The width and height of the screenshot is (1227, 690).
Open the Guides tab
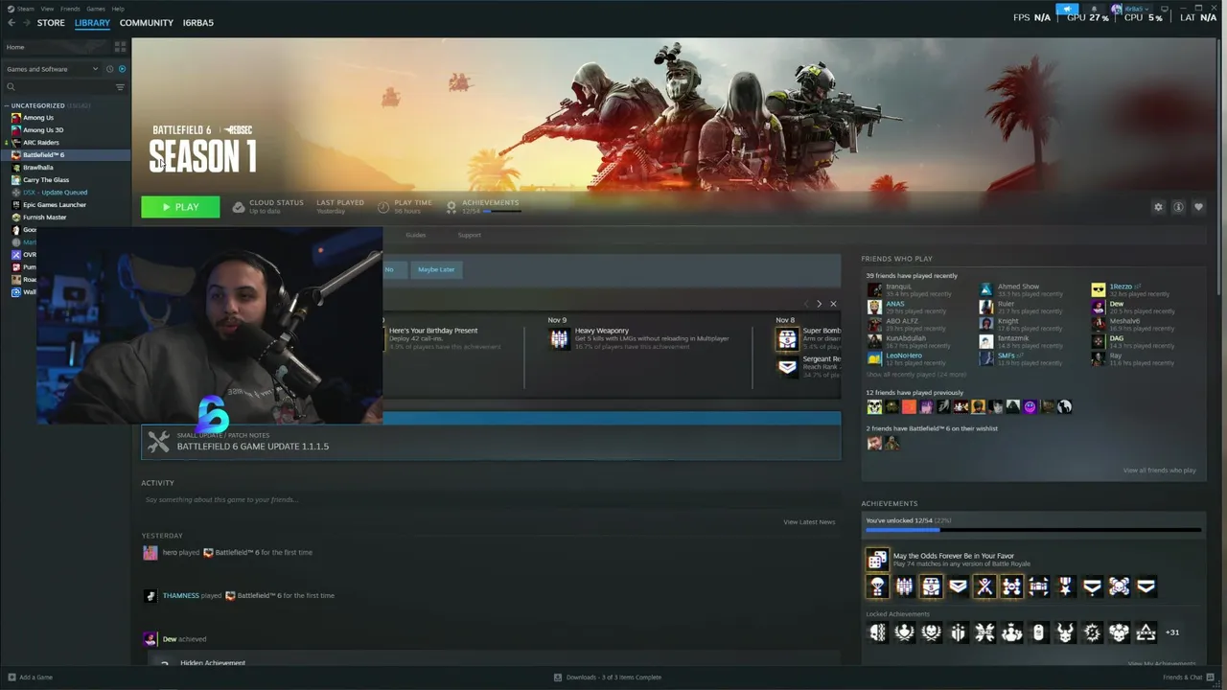point(415,235)
